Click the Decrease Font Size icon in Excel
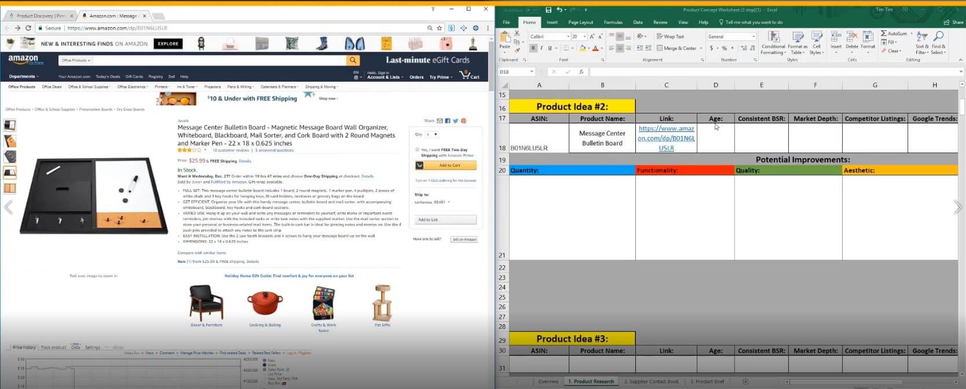Screen dimensions: 966x389 599,36
